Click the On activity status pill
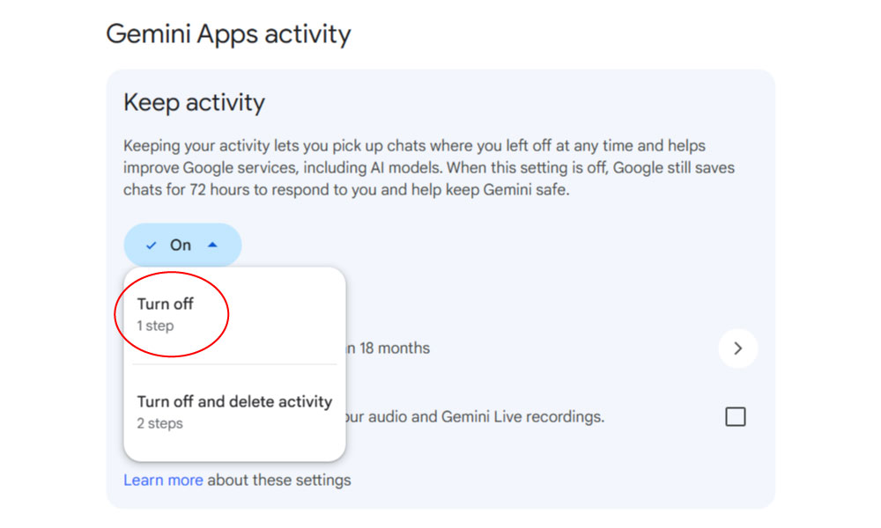 [182, 245]
